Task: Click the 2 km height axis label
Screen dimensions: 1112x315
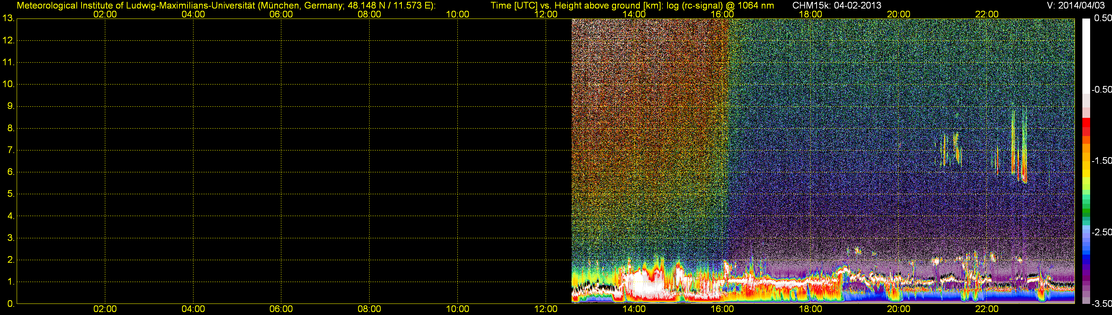Action: point(10,260)
